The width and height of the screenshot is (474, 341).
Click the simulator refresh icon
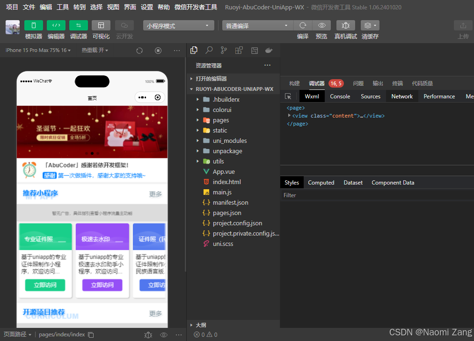pos(139,51)
